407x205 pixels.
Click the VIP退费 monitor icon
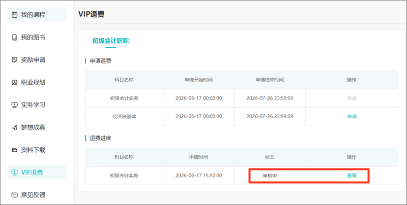pos(15,173)
